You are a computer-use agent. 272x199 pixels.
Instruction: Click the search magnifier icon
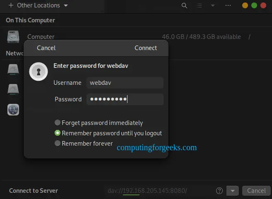tap(184, 5)
